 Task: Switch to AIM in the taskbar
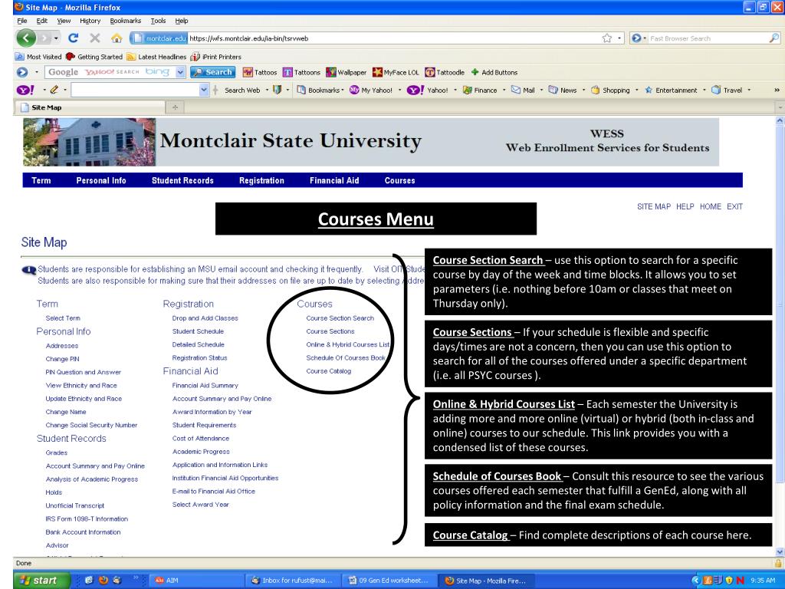click(x=195, y=581)
